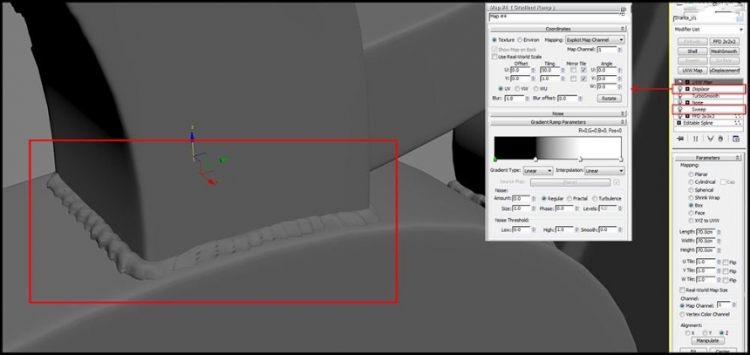Collapse Gradient Ramp Parameters rollout

click(x=558, y=122)
